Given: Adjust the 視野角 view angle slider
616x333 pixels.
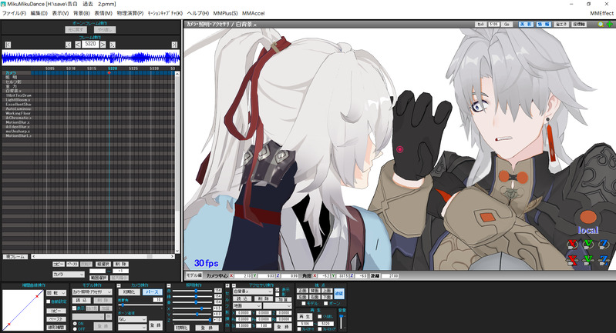Looking at the screenshot, I should click(x=140, y=305).
